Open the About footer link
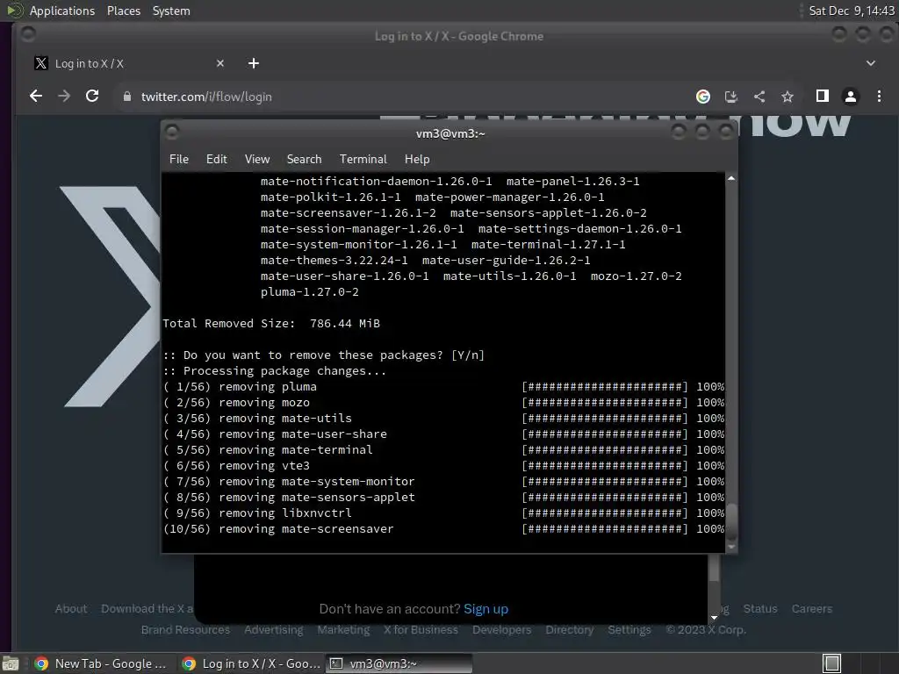Viewport: 899px width, 674px height. (x=71, y=609)
